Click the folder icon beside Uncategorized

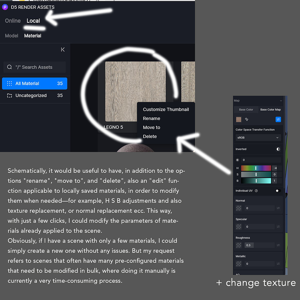click(x=9, y=96)
